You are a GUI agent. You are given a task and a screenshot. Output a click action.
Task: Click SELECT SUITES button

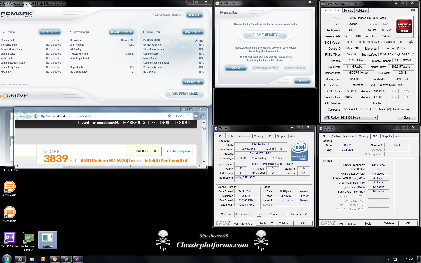[50, 32]
